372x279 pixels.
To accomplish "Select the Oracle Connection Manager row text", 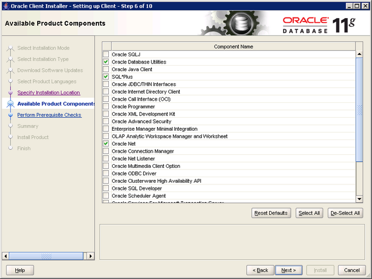I will tap(143, 151).
